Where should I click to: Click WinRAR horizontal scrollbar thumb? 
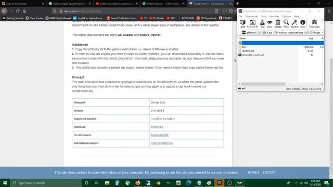[263, 84]
